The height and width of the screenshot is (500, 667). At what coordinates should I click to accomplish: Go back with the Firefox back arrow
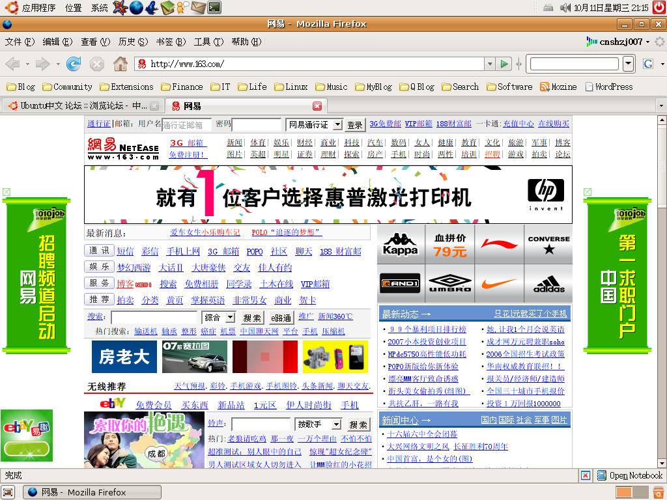(12, 64)
